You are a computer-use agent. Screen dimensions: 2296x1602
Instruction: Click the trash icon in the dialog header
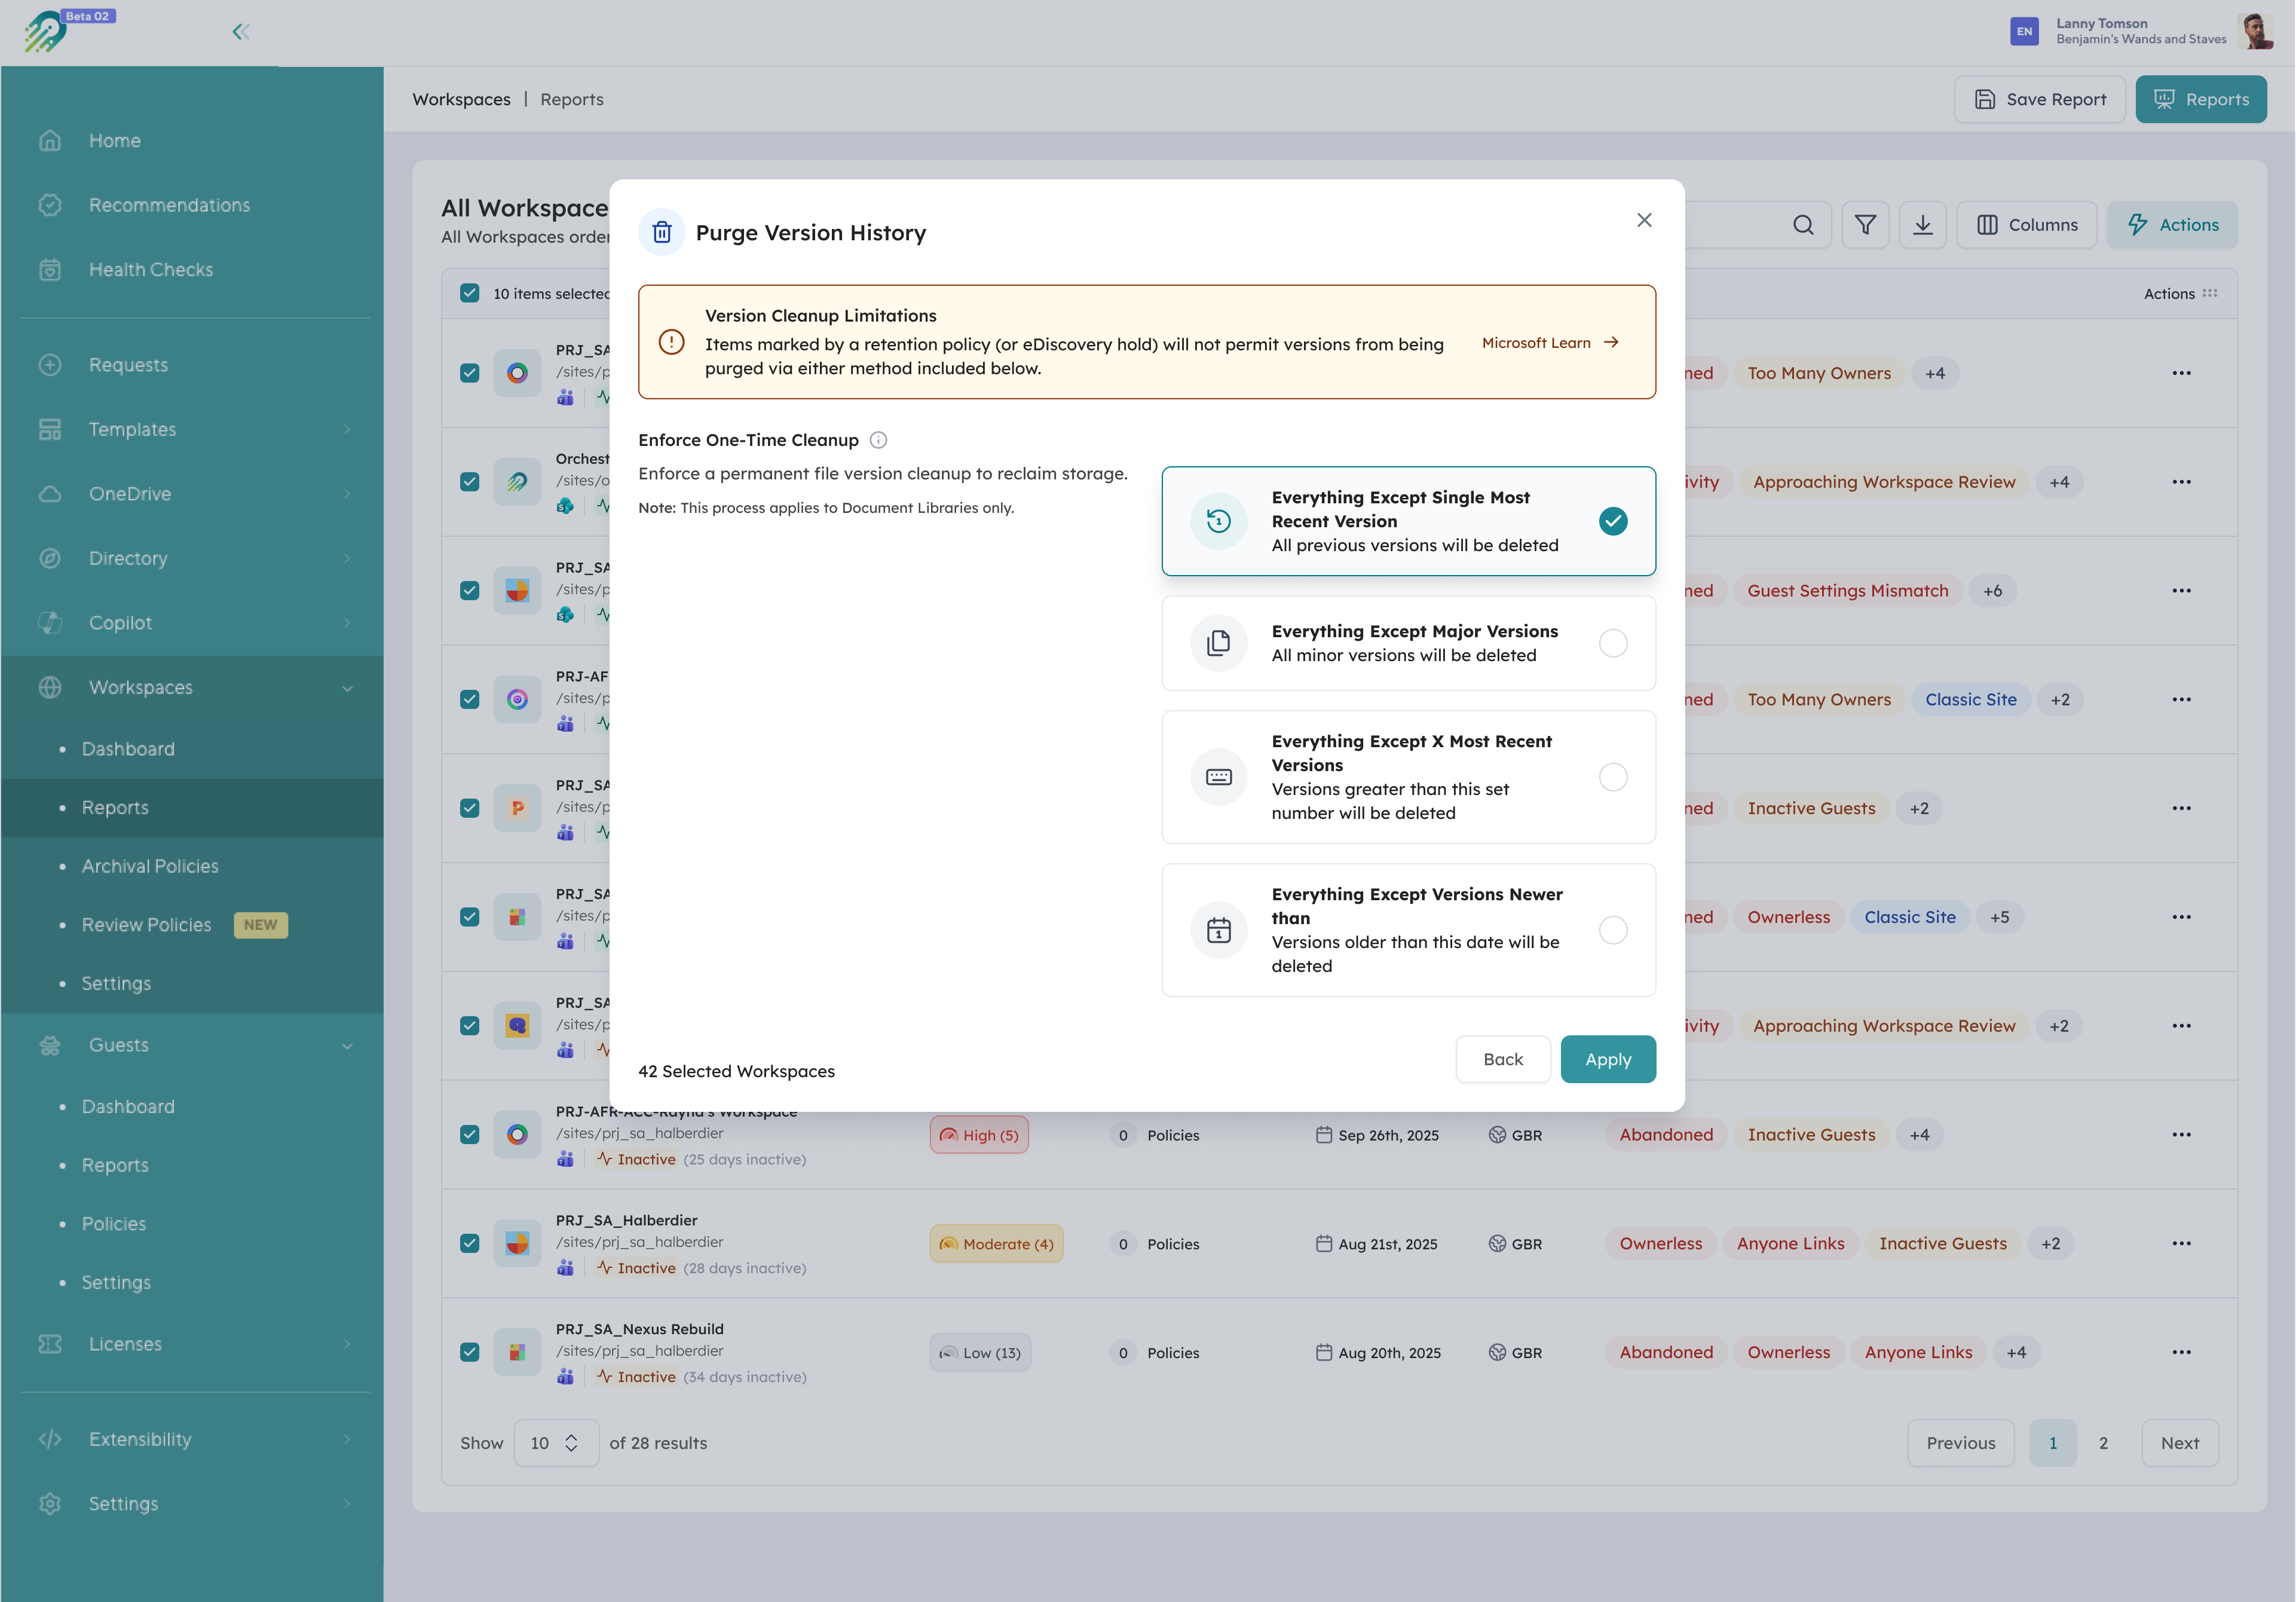662,233
